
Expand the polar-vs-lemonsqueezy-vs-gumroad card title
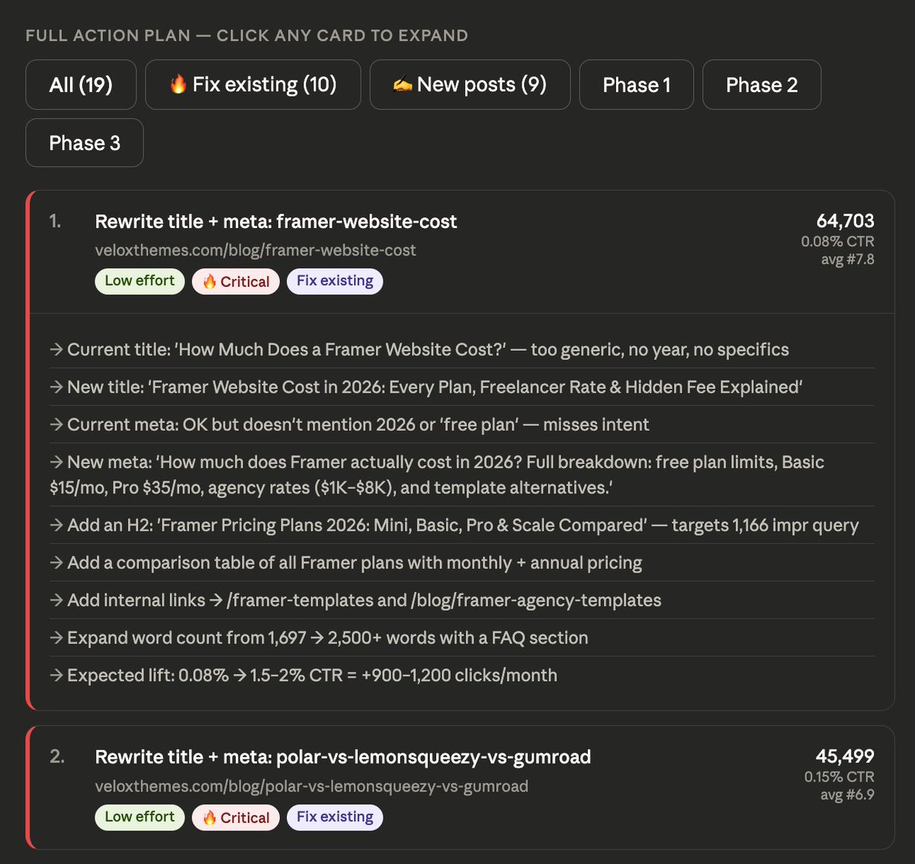coord(343,756)
